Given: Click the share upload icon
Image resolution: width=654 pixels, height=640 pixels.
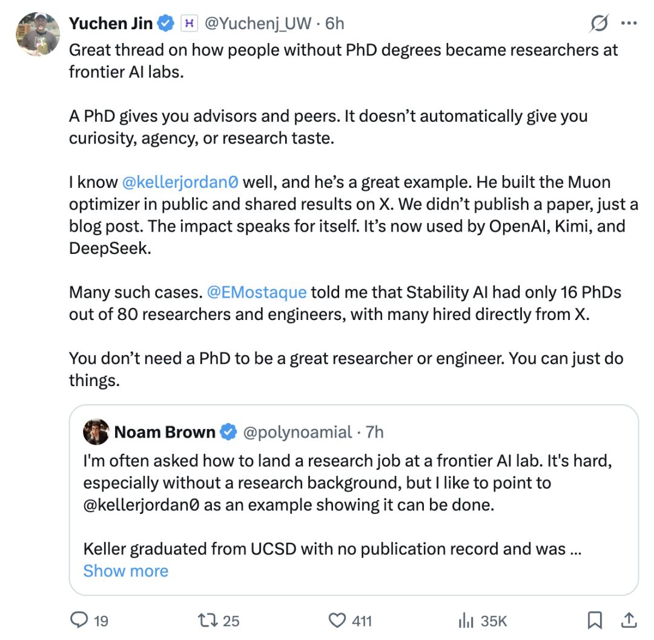Looking at the screenshot, I should (629, 620).
